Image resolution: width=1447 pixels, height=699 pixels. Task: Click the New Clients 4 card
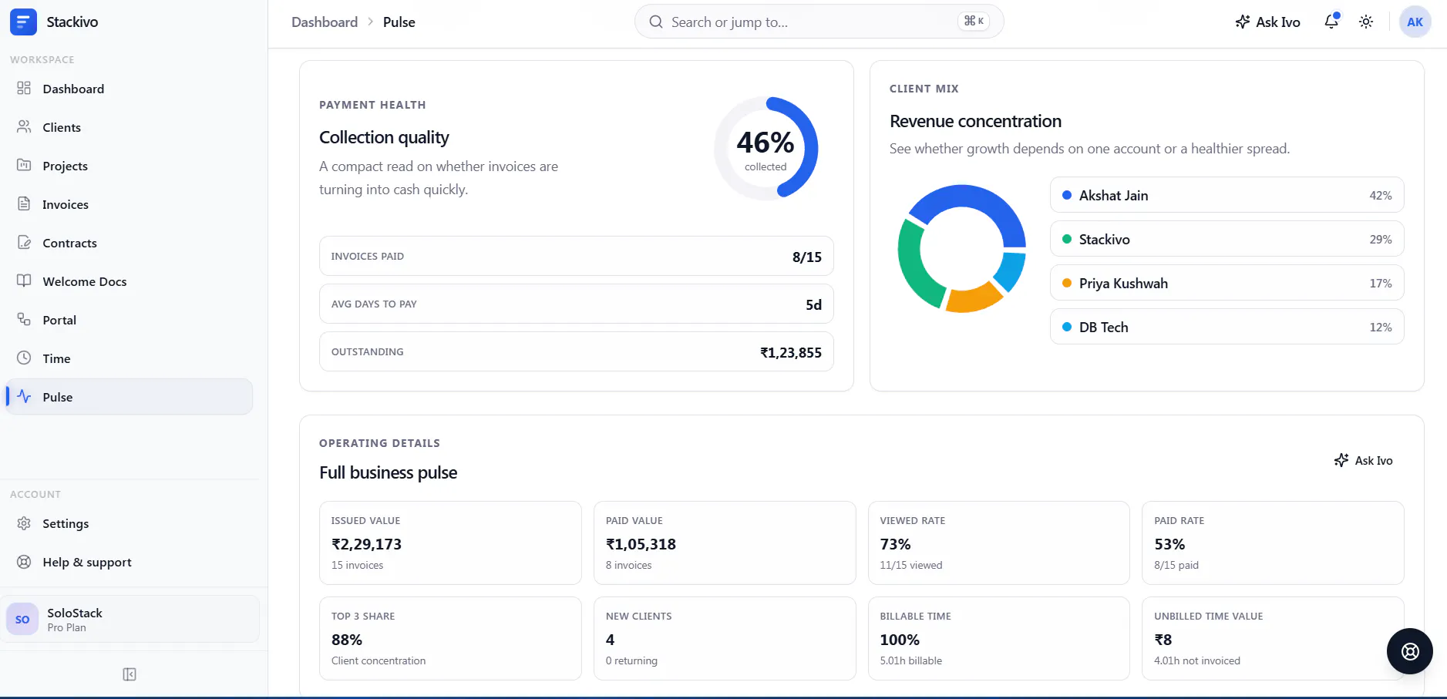[725, 638]
